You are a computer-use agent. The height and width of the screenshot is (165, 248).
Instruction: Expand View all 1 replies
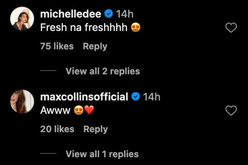point(102,154)
